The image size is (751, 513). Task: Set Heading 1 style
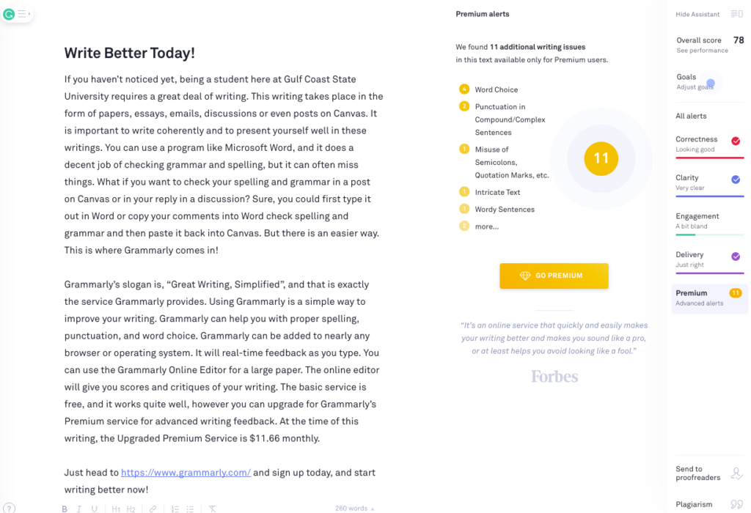[116, 509]
